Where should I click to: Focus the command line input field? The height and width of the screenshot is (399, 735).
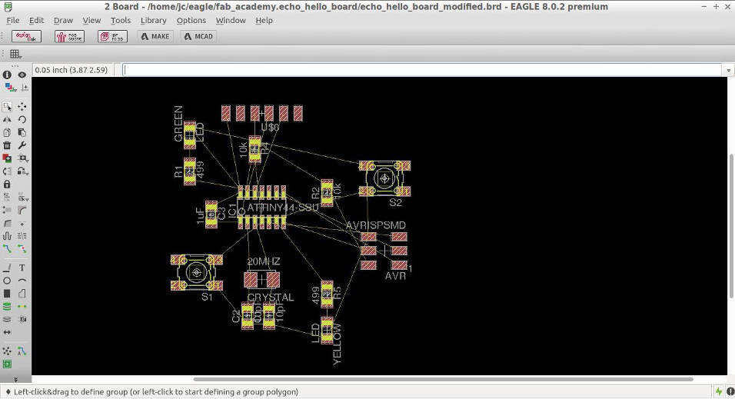point(422,70)
